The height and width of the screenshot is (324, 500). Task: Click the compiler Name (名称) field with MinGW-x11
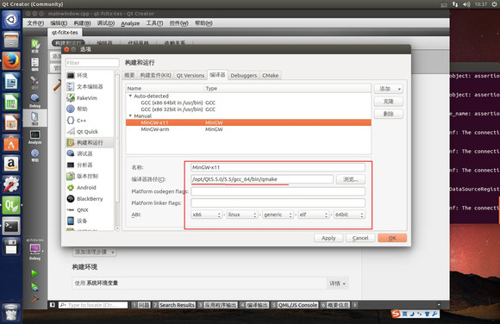coord(278,167)
